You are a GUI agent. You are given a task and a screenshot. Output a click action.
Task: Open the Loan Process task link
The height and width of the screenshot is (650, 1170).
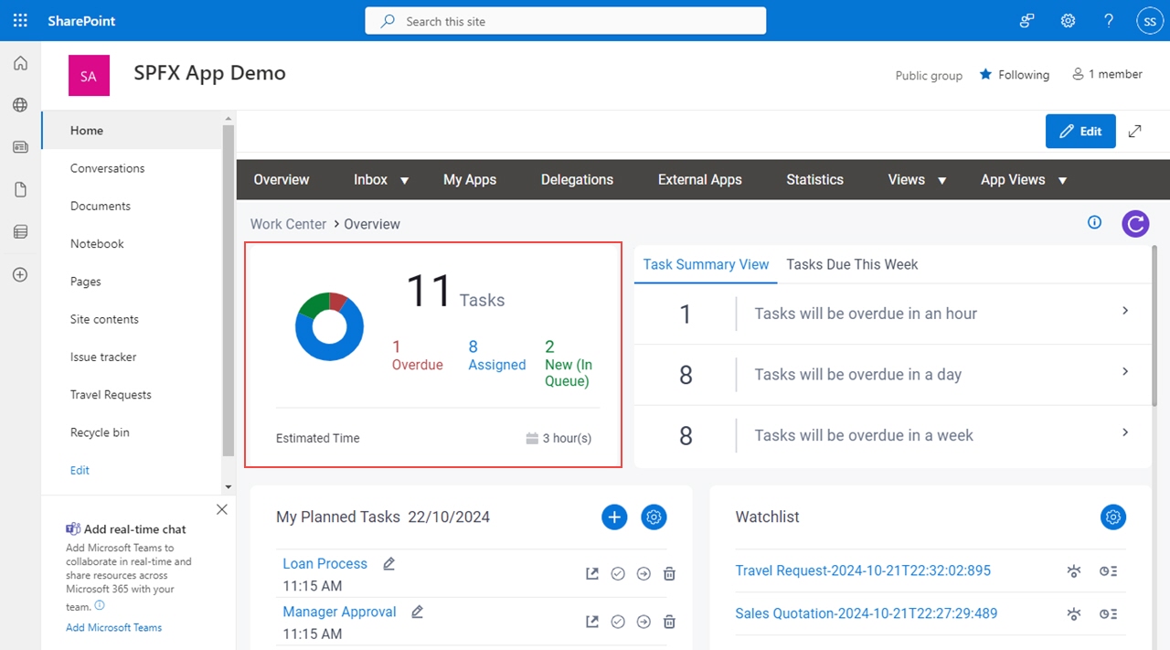coord(324,564)
